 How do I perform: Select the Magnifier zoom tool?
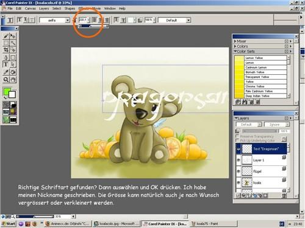[6, 80]
